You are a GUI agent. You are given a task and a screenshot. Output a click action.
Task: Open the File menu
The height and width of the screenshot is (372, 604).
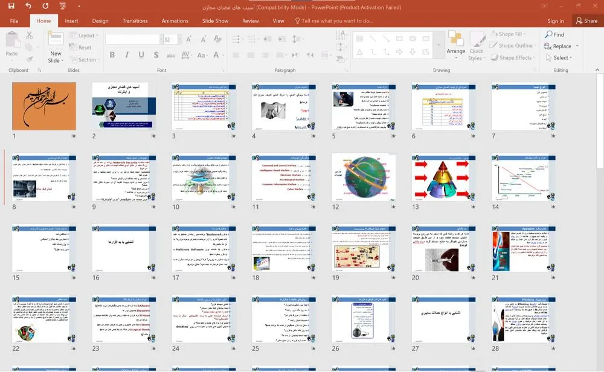14,21
